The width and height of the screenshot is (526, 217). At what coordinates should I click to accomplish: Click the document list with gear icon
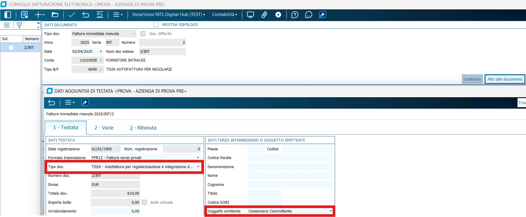tap(25, 14)
